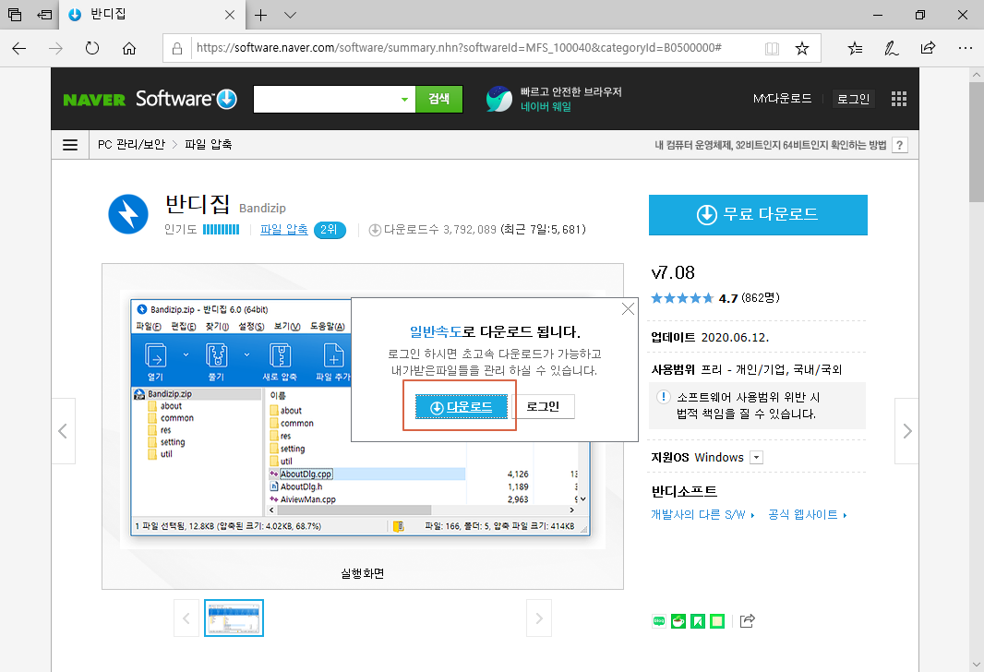The width and height of the screenshot is (984, 672).
Task: Open 파일 압축 category link near ranking
Action: (283, 230)
